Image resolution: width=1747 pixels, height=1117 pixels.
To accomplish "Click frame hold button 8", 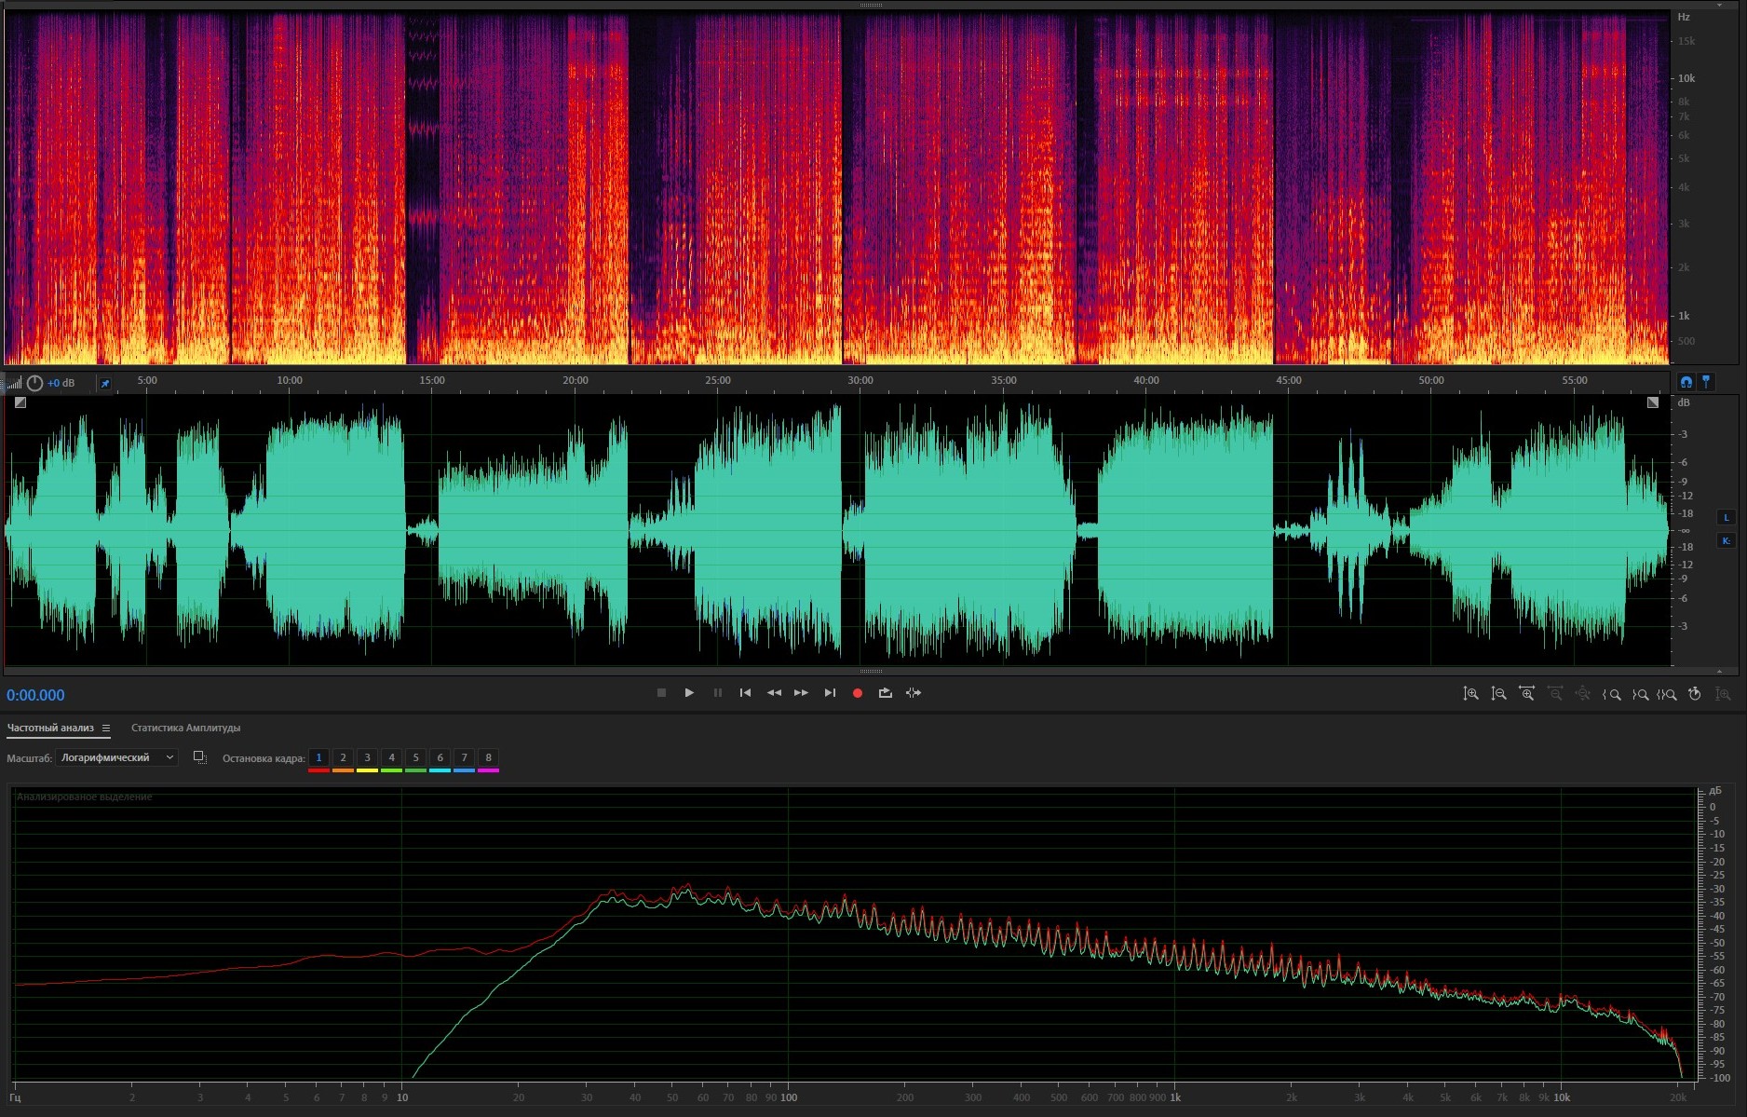I will pos(488,758).
